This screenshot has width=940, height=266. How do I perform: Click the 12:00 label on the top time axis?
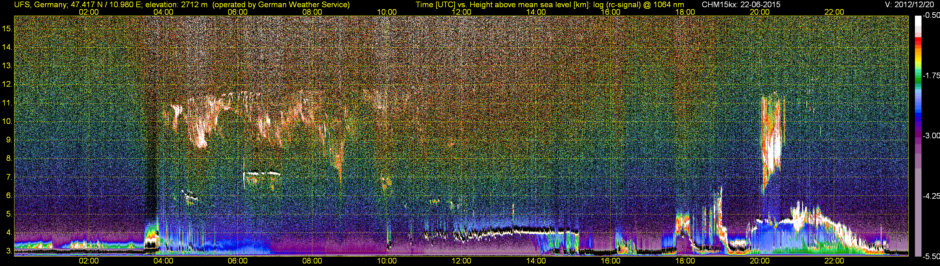click(461, 12)
